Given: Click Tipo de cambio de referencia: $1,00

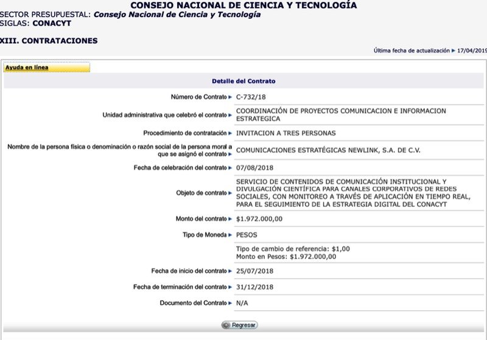Looking at the screenshot, I should point(293,249).
